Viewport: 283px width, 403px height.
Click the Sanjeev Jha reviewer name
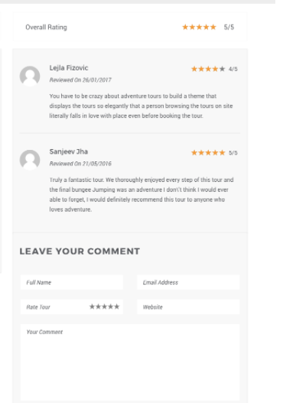tap(69, 151)
